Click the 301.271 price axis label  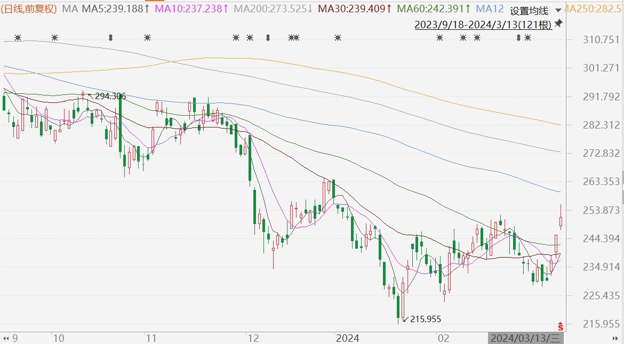601,68
